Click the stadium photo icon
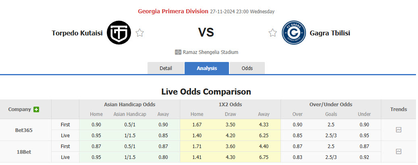Viewport: 418px width, 165px height. point(178,52)
